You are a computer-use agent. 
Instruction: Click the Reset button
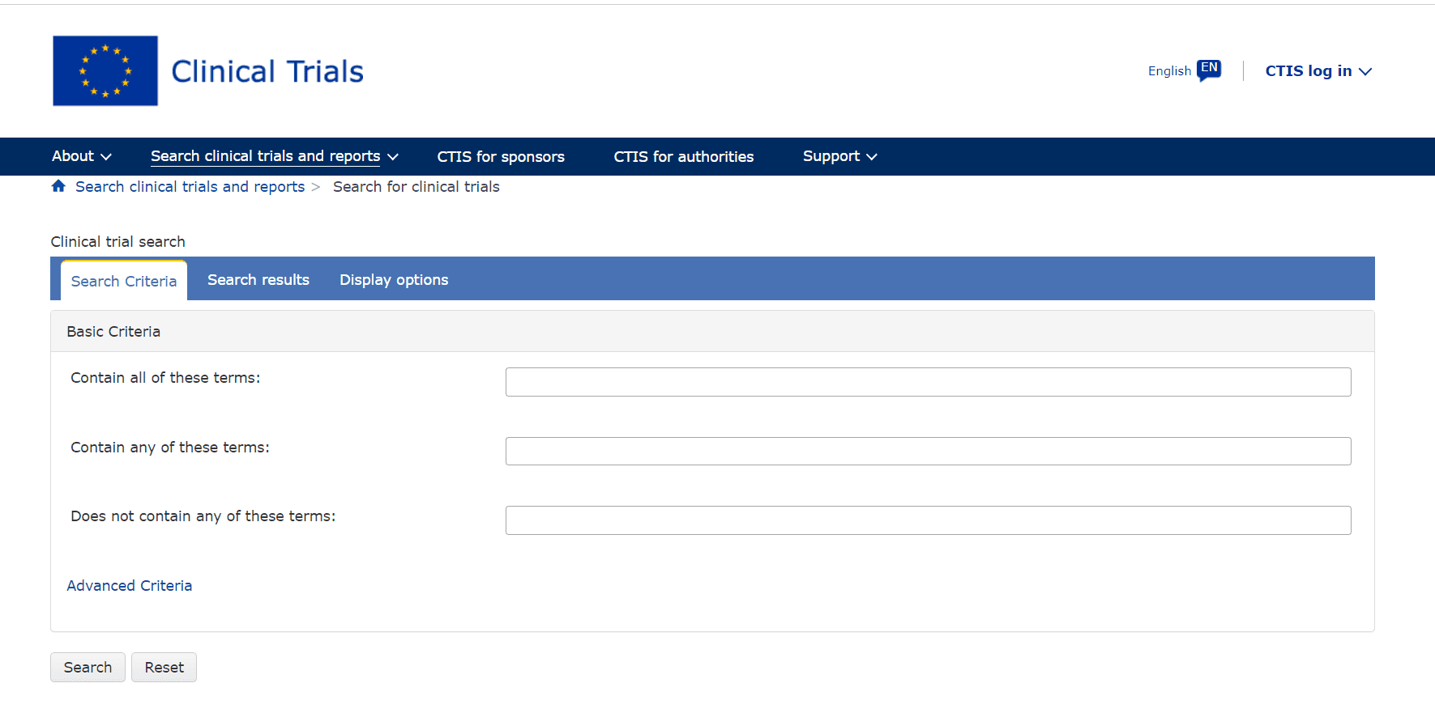click(x=164, y=668)
